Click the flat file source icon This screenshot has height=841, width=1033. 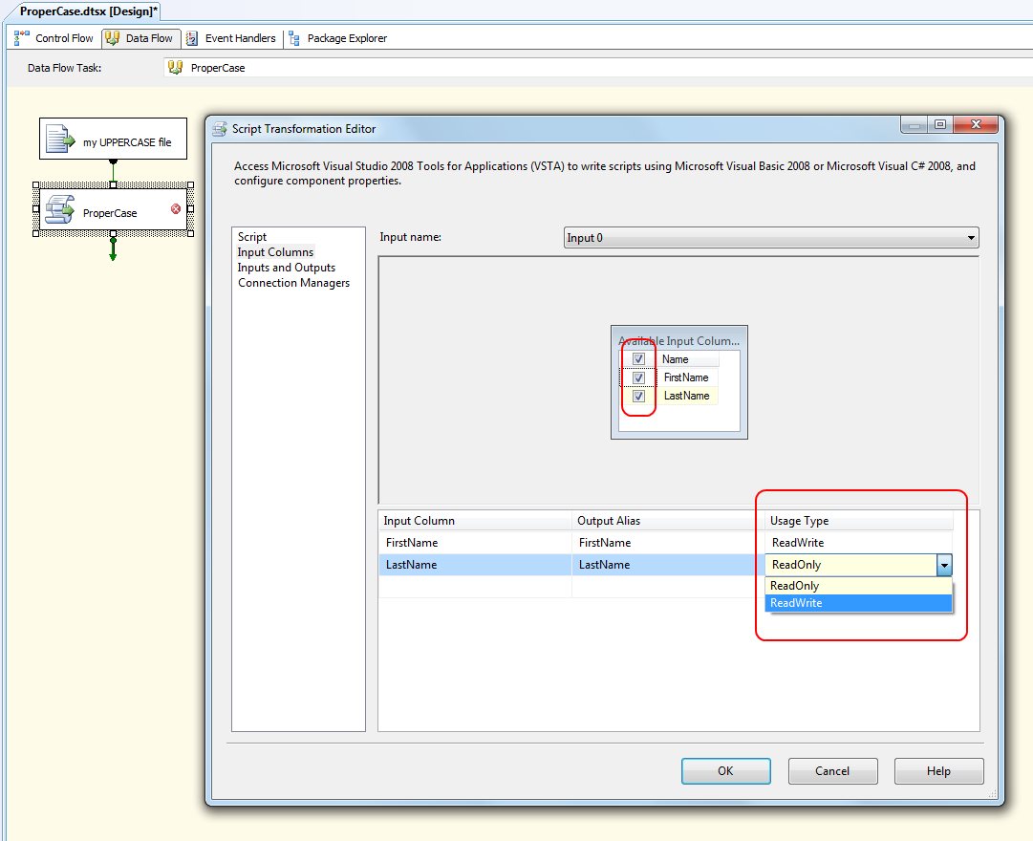(60, 139)
